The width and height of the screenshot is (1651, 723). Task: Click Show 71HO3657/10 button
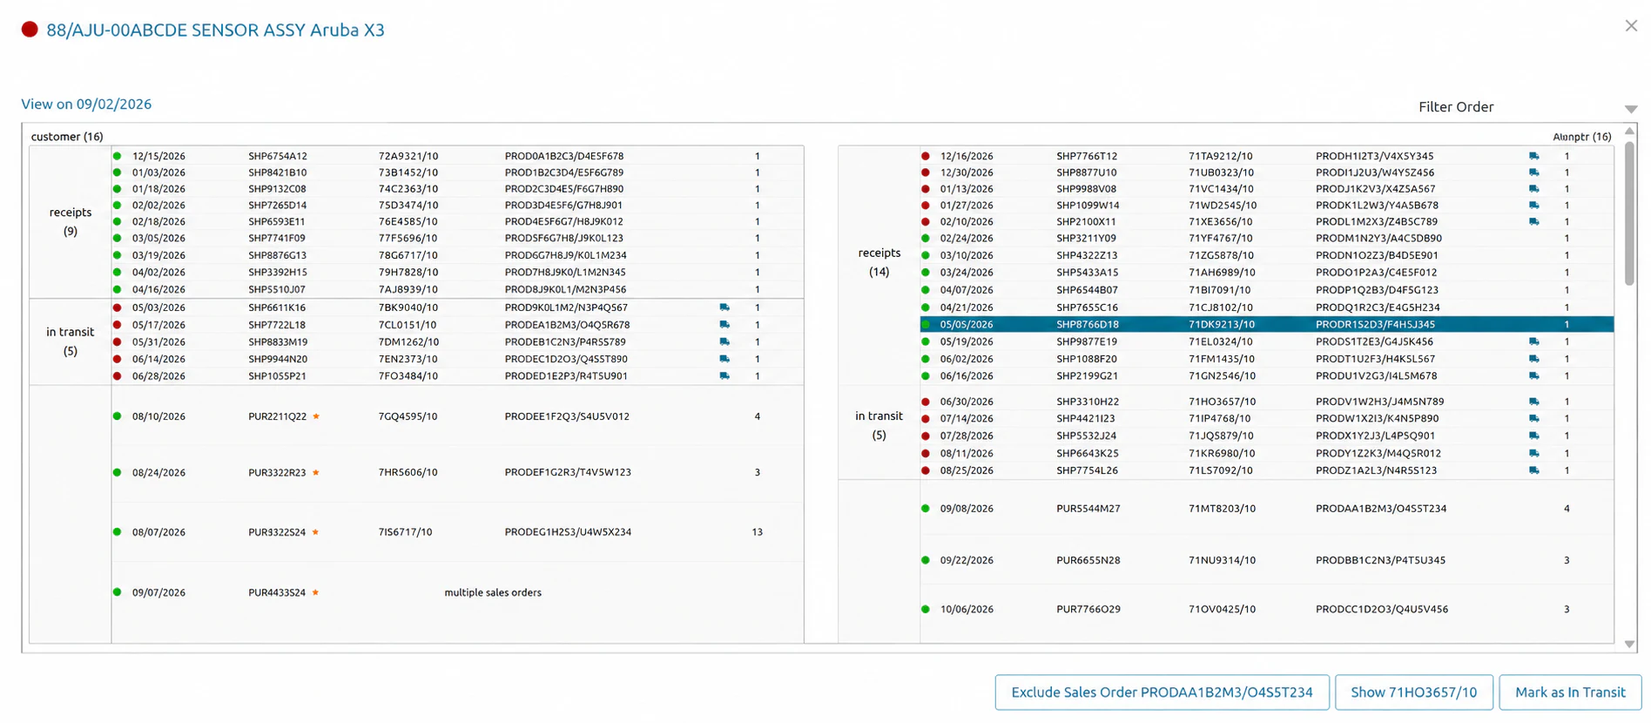(x=1413, y=693)
